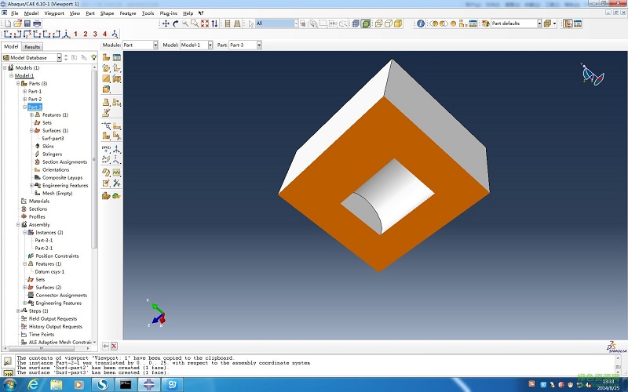
Task: Expand the Part-1 tree node
Action: (x=24, y=92)
